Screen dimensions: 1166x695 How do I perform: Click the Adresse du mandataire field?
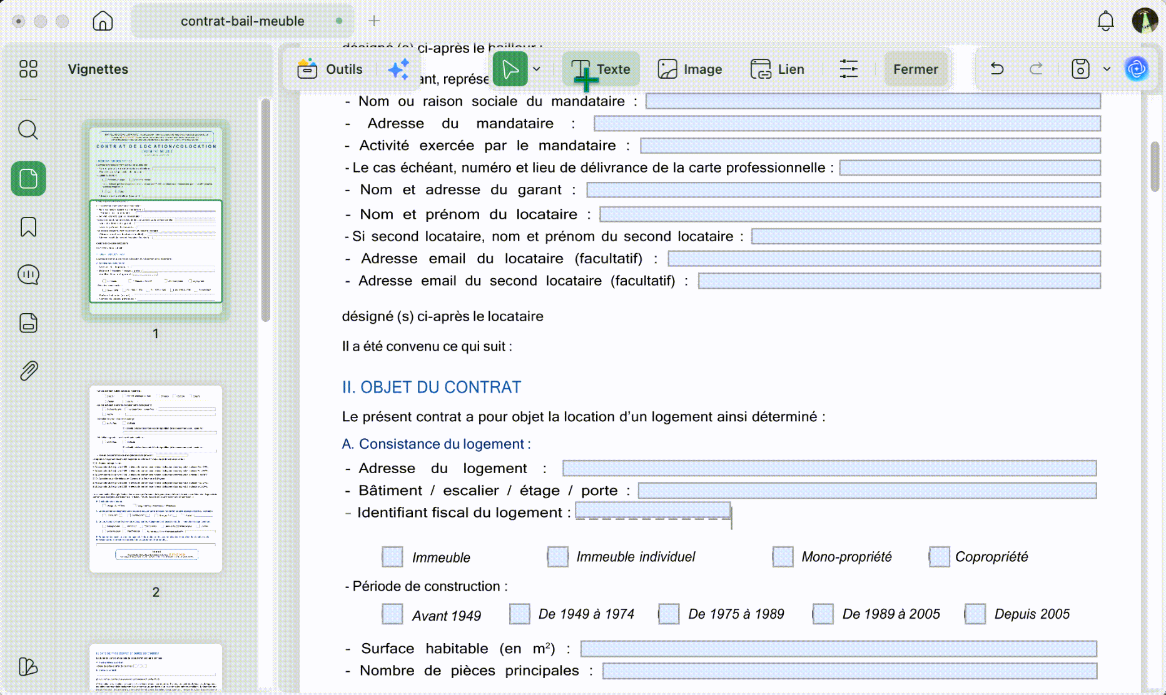[x=847, y=123]
